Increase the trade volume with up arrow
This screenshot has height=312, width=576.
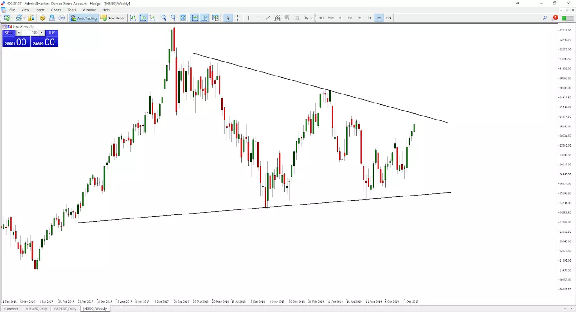click(41, 33)
